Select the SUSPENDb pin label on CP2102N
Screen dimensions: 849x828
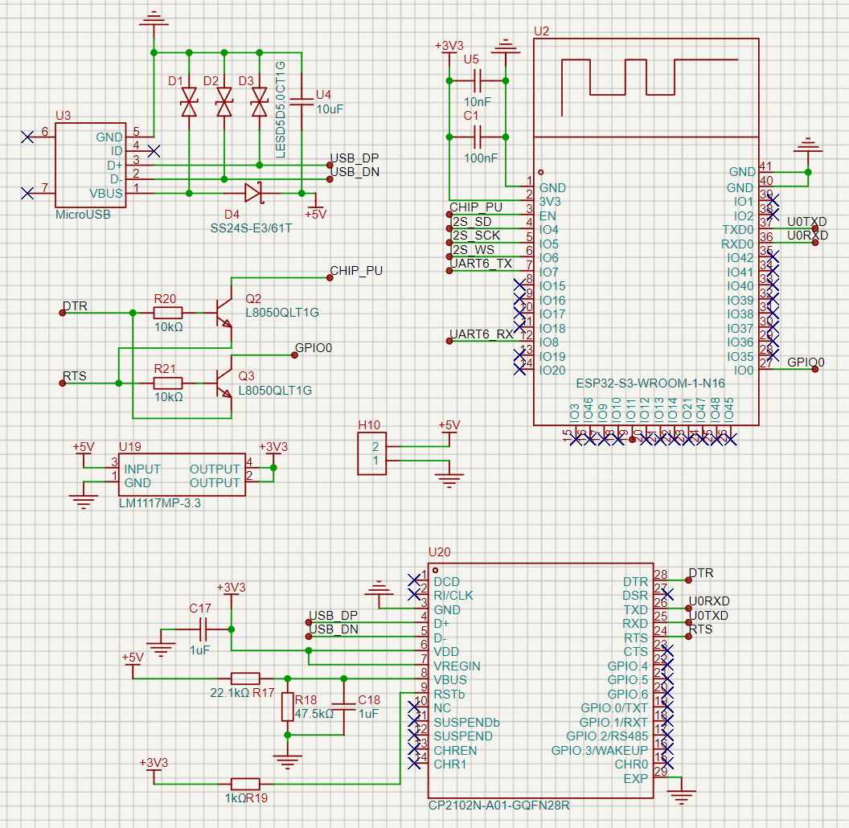(467, 723)
